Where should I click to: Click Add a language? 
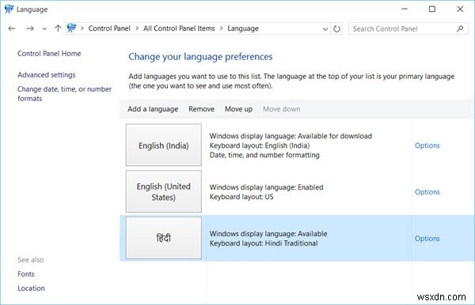(153, 109)
